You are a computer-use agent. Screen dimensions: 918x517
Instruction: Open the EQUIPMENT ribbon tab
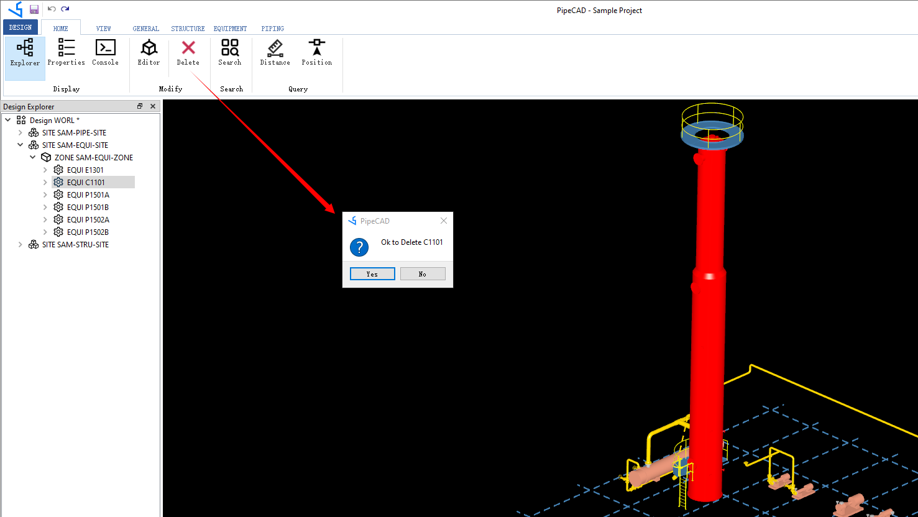click(230, 28)
